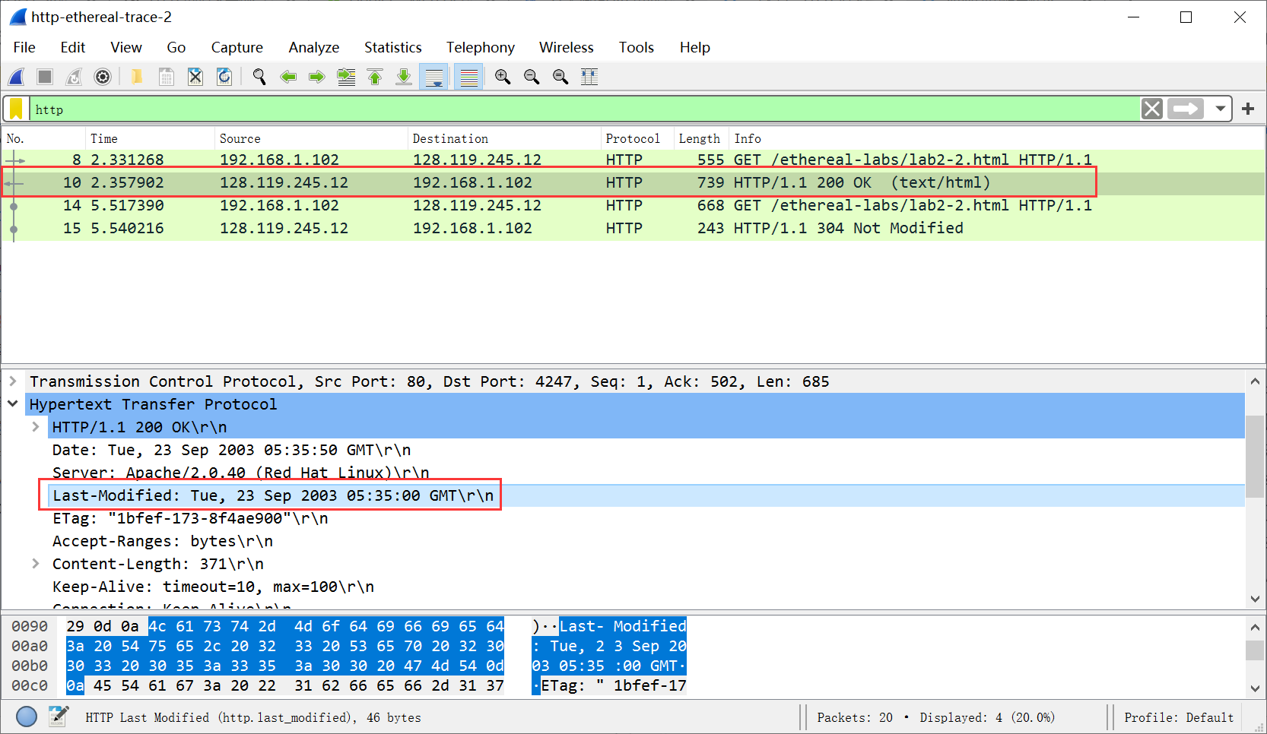Add a display filter button with plus

click(1248, 109)
